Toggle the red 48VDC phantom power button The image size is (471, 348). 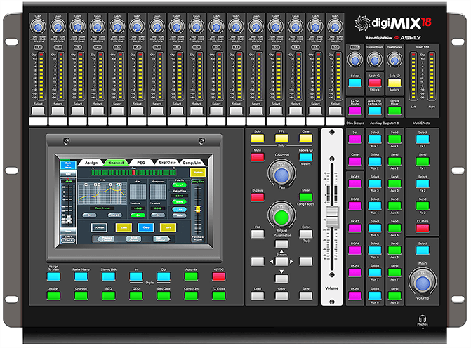[218, 276]
